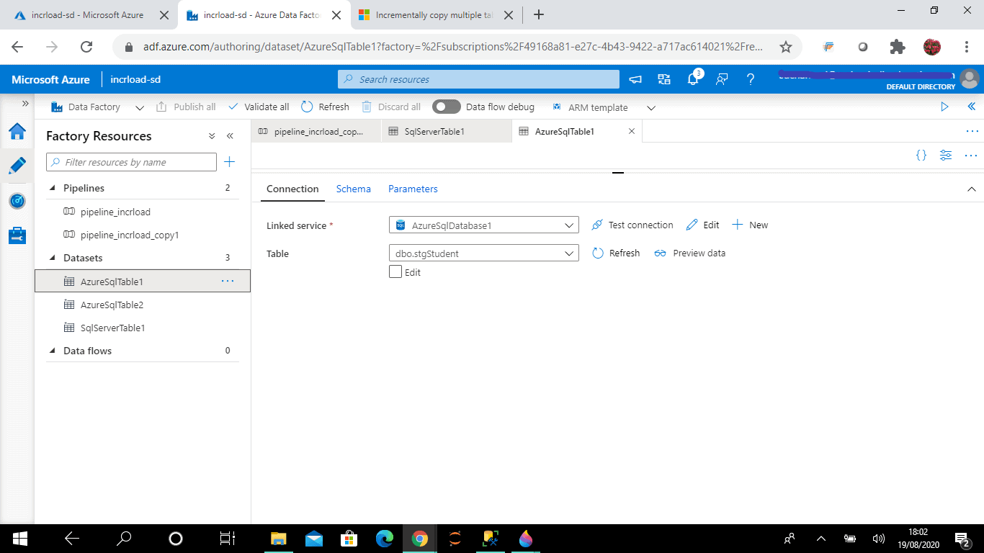This screenshot has height=553, width=984.
Task: Click the double-left arrow at toolbar right end
Action: [x=972, y=107]
